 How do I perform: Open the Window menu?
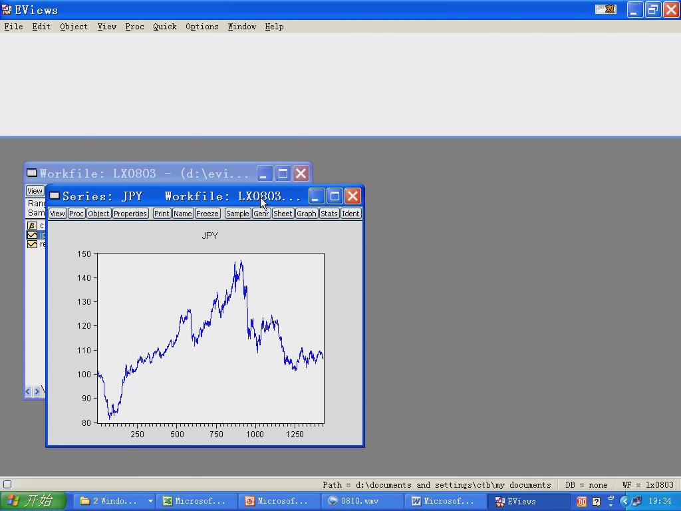[x=242, y=27]
